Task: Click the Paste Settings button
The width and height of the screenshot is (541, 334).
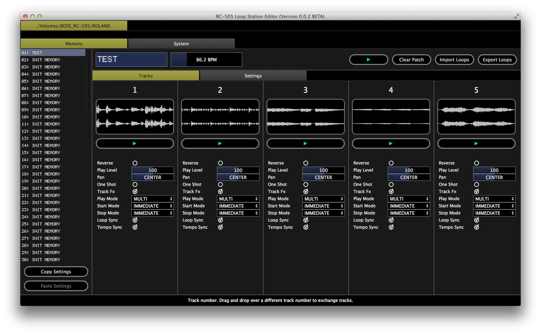Action: (x=56, y=286)
